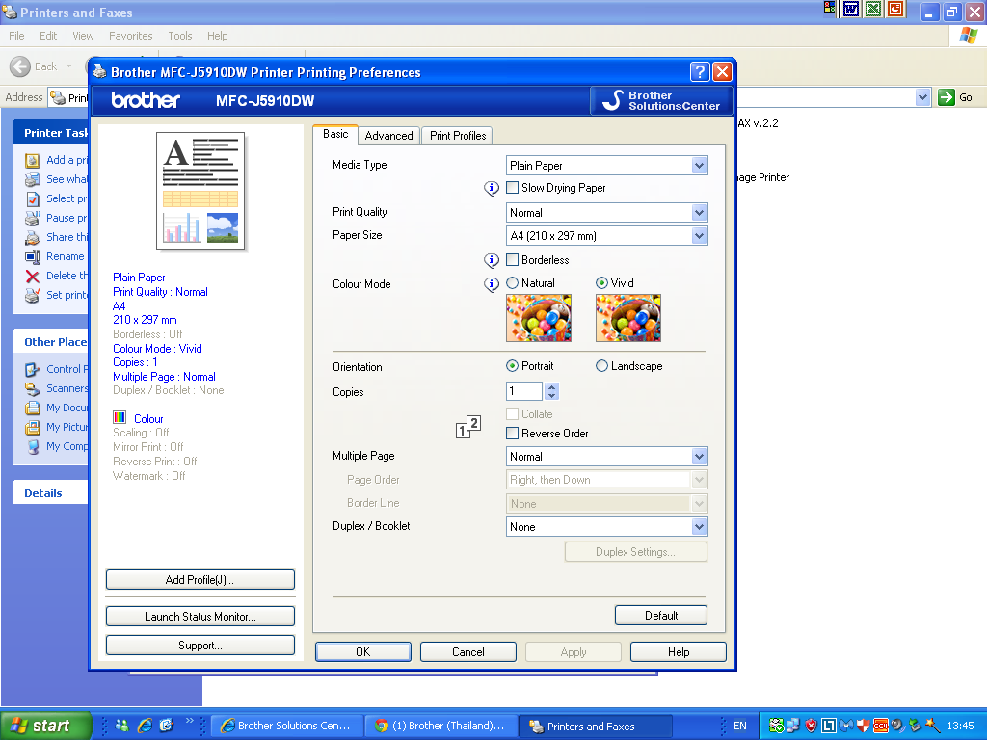Click the Default button
This screenshot has width=987, height=740.
tap(661, 616)
